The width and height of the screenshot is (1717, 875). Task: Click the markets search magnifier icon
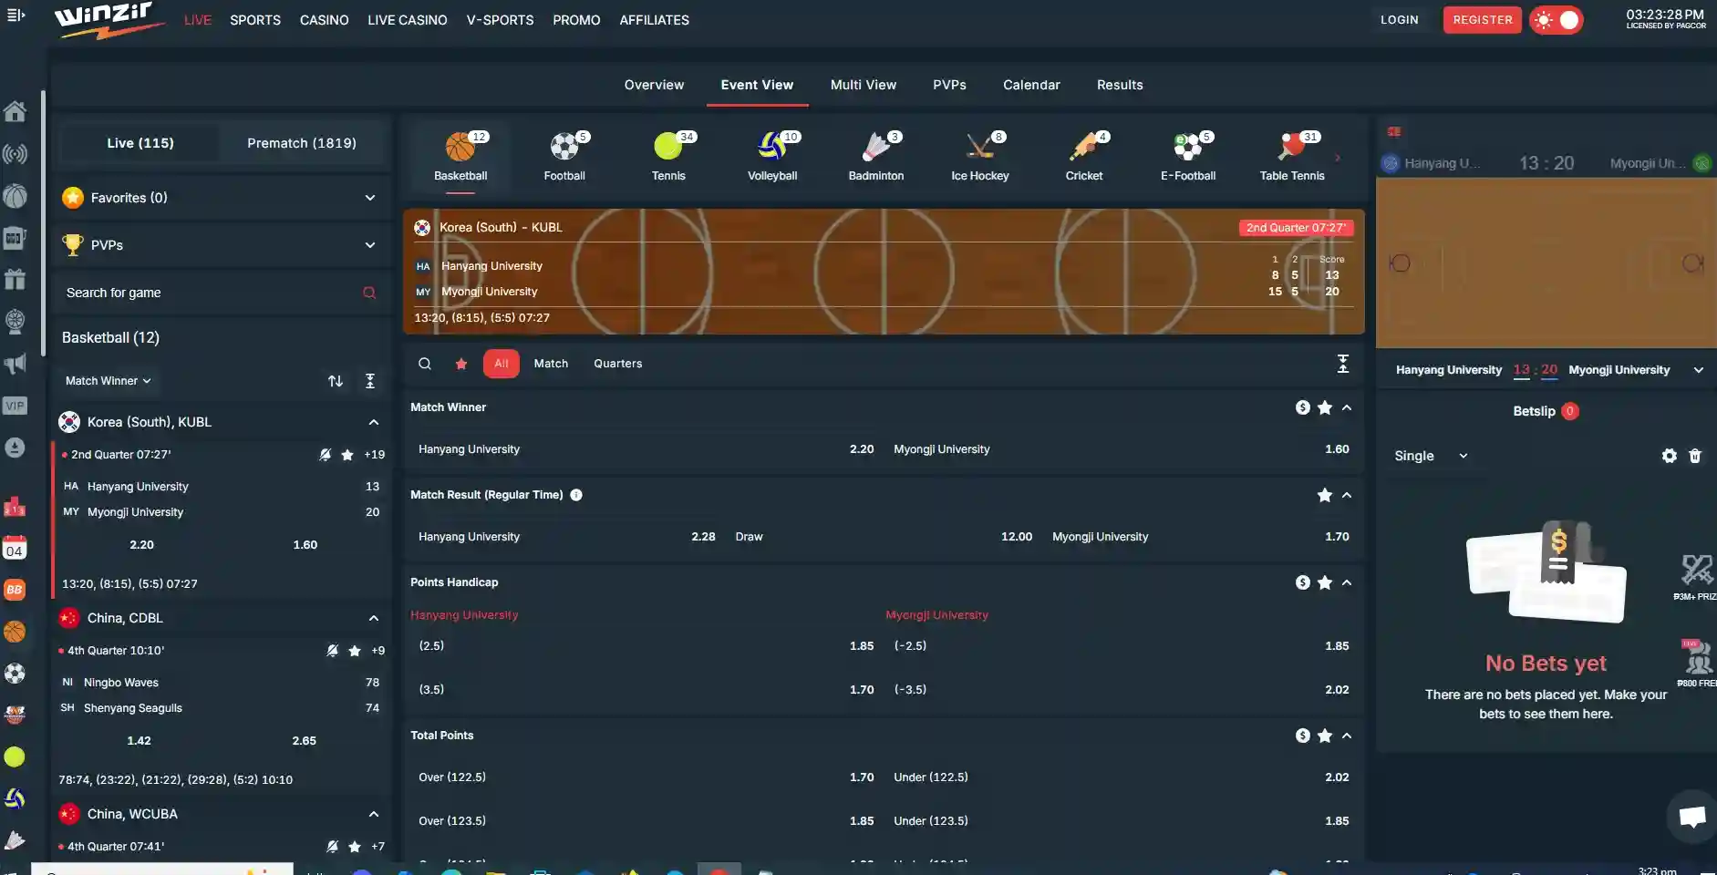(x=425, y=364)
